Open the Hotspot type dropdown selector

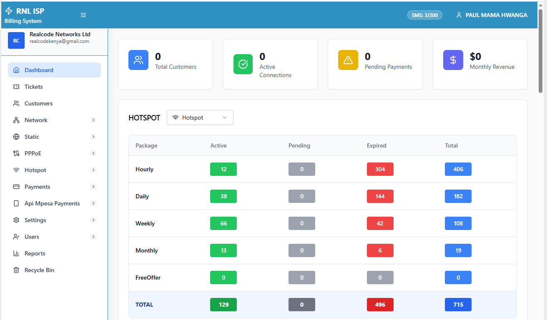(200, 117)
